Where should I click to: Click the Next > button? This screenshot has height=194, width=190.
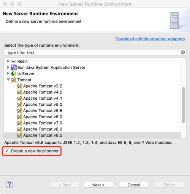point(98,185)
